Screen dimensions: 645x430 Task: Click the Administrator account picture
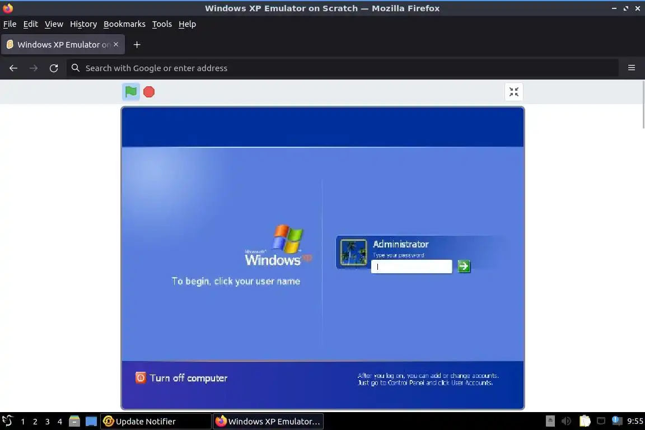353,253
